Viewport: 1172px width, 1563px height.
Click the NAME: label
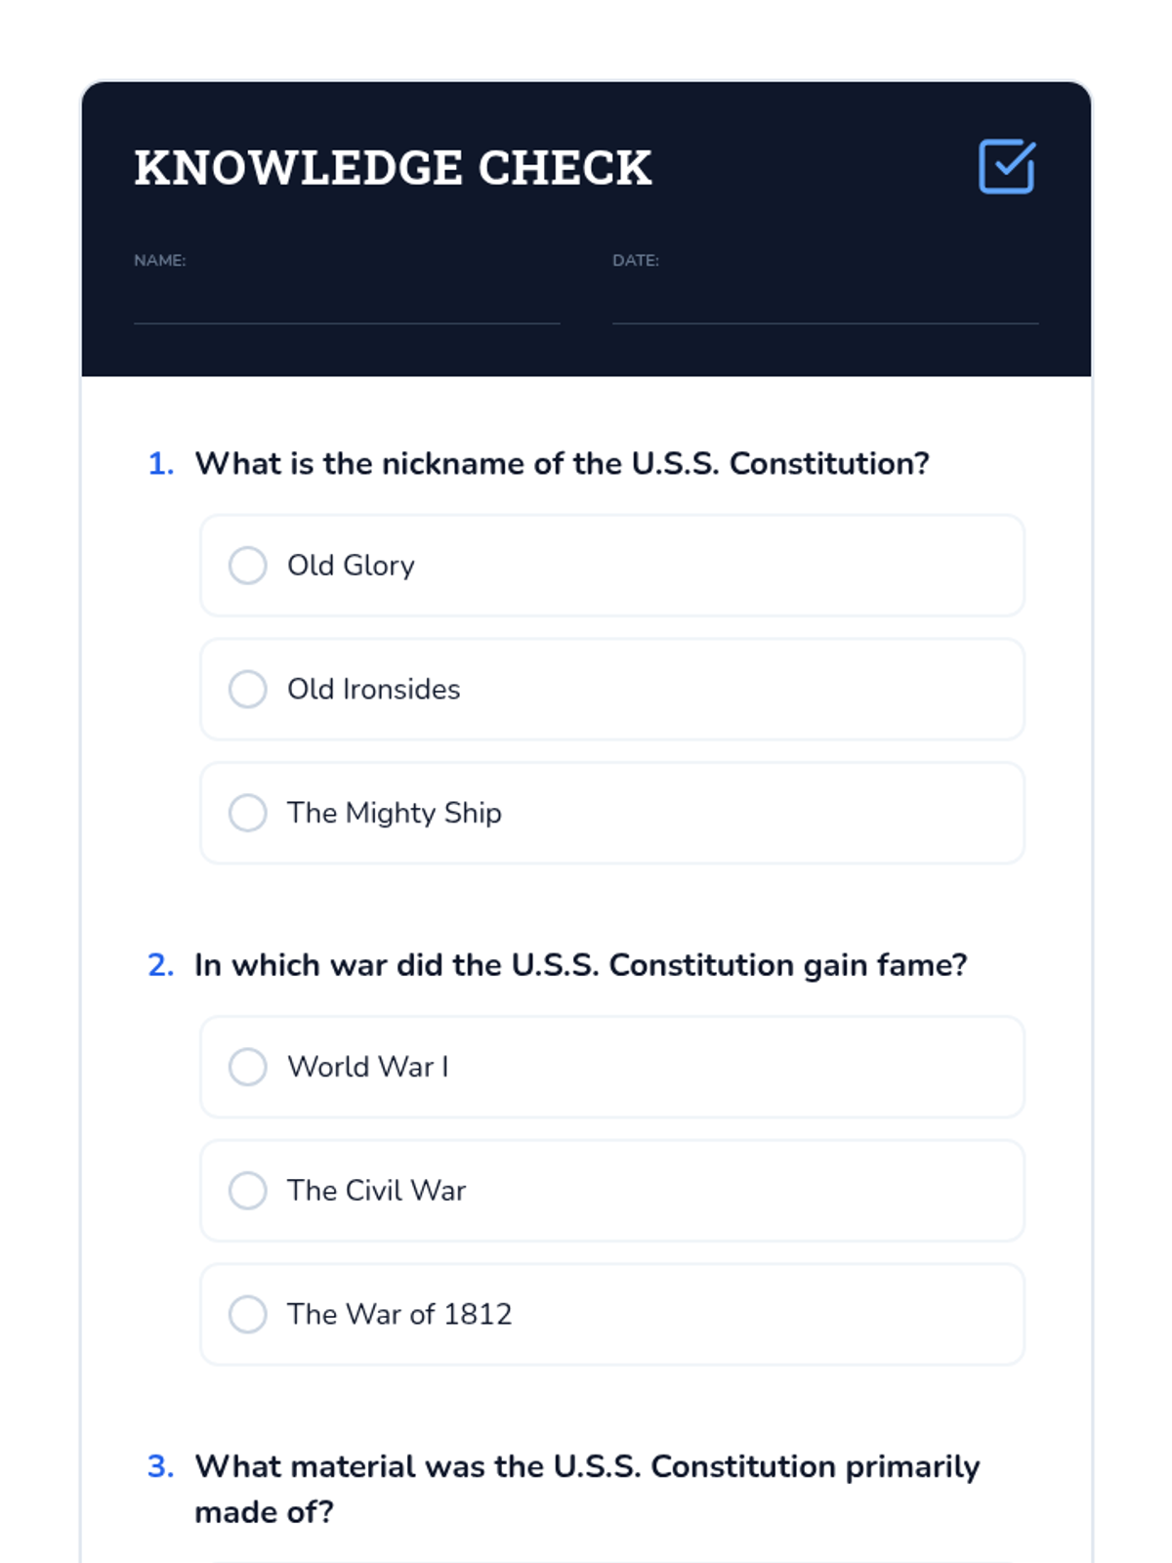coord(160,261)
